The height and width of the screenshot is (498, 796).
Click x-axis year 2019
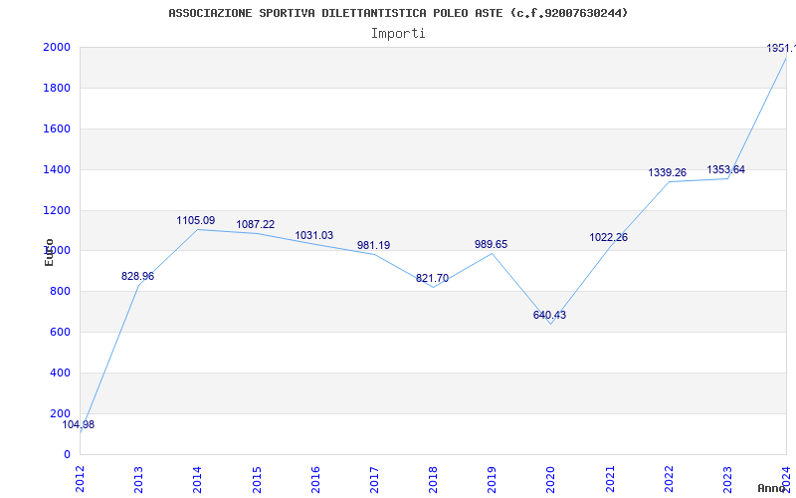(x=492, y=479)
